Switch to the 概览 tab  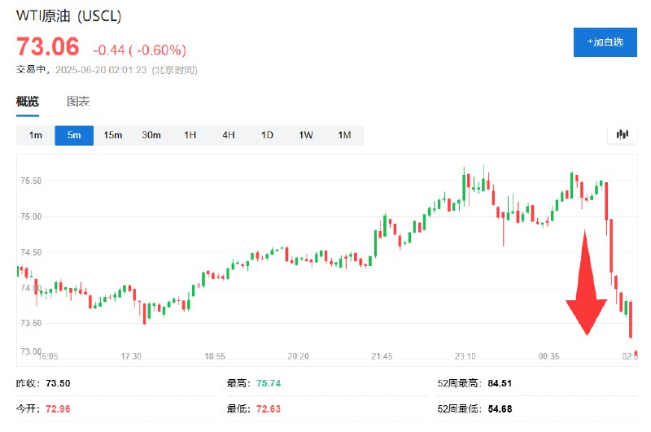coord(28,101)
